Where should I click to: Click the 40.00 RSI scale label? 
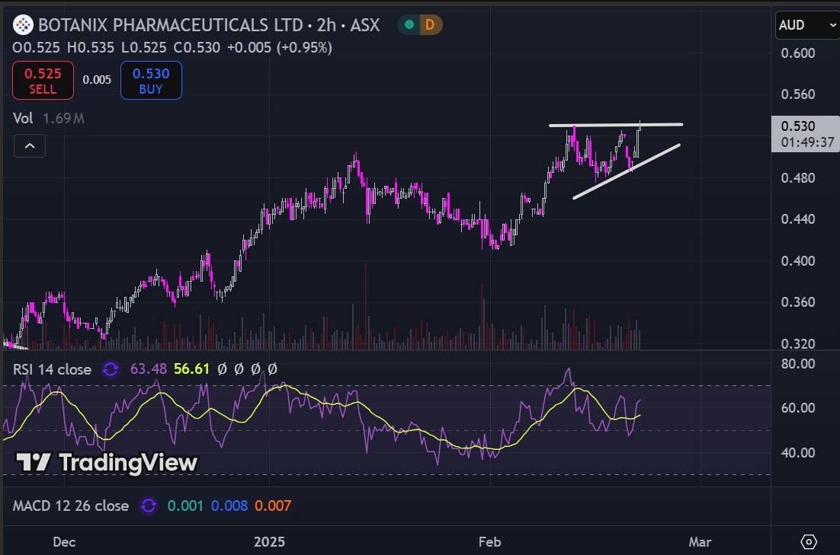(797, 453)
